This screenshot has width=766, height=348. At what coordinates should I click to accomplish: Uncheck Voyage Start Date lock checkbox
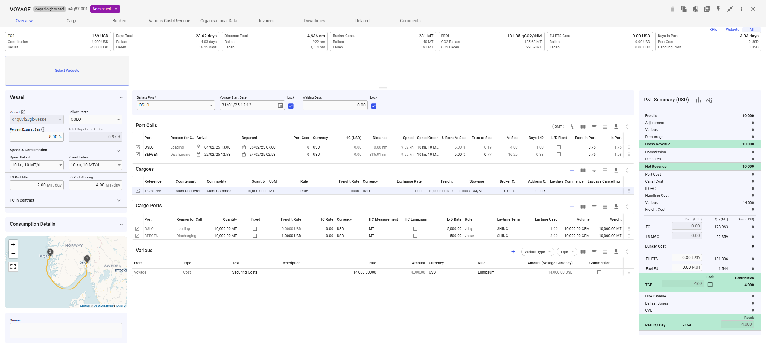pyautogui.click(x=291, y=106)
